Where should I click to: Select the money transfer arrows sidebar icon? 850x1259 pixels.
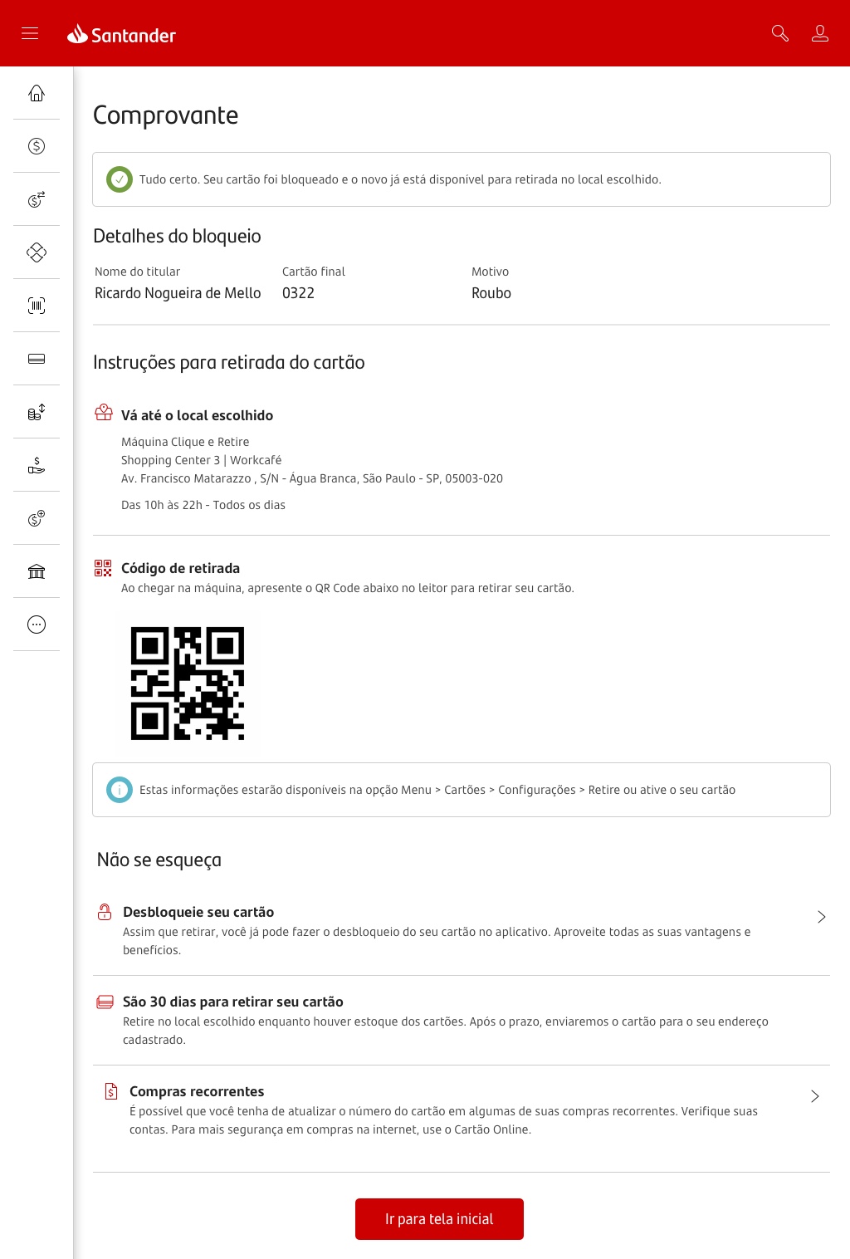(x=37, y=199)
